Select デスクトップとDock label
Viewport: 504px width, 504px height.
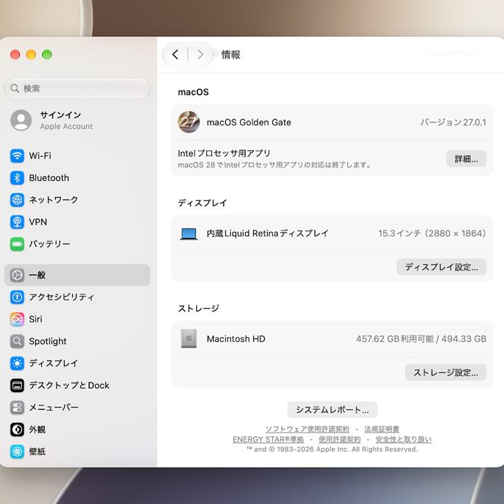pos(69,385)
